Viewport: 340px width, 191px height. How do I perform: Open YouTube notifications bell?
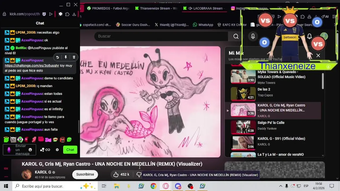309,36
